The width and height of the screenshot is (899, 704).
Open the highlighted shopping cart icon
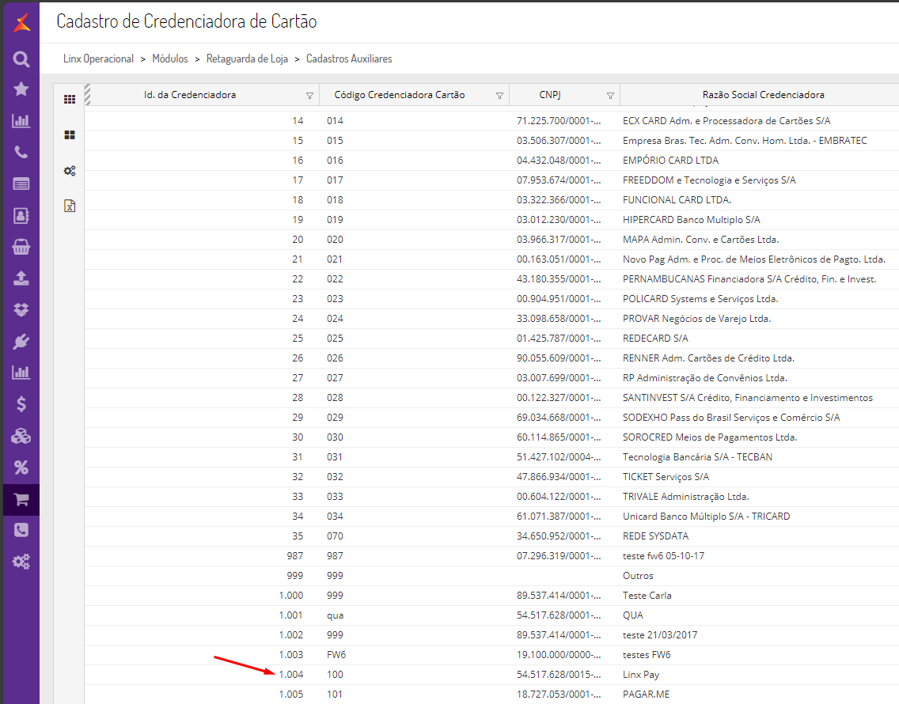pyautogui.click(x=21, y=499)
